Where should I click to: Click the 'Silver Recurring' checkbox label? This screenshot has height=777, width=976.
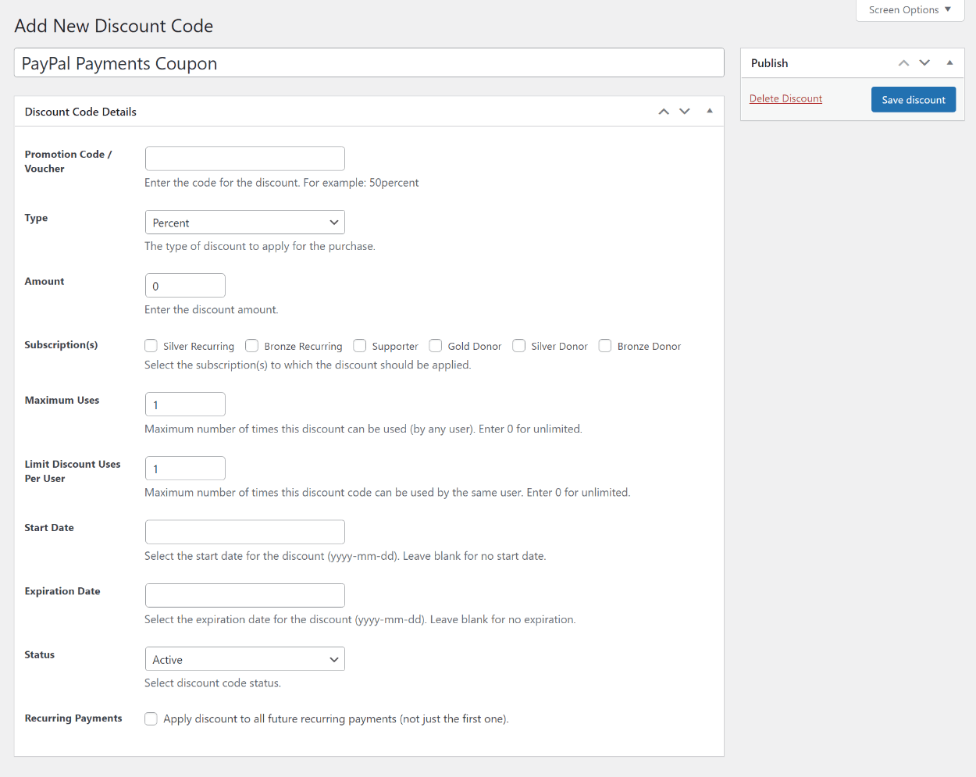point(198,347)
